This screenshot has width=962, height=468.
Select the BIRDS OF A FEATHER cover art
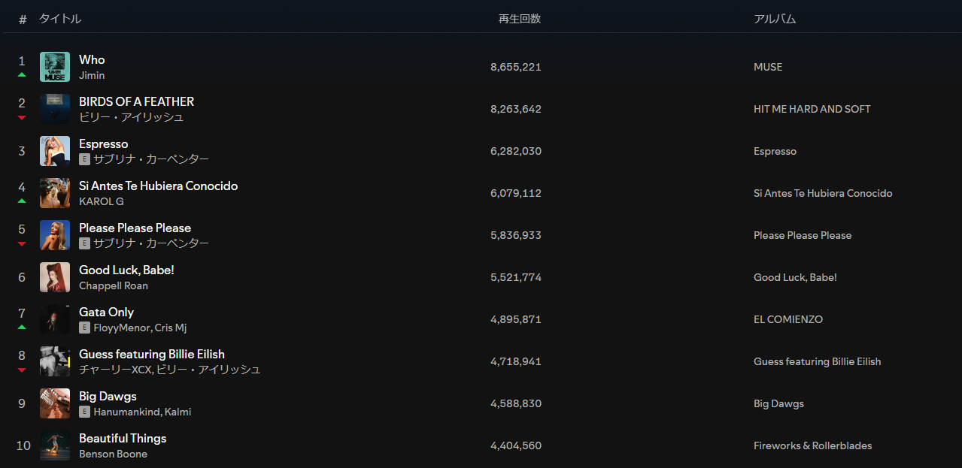[x=55, y=109]
